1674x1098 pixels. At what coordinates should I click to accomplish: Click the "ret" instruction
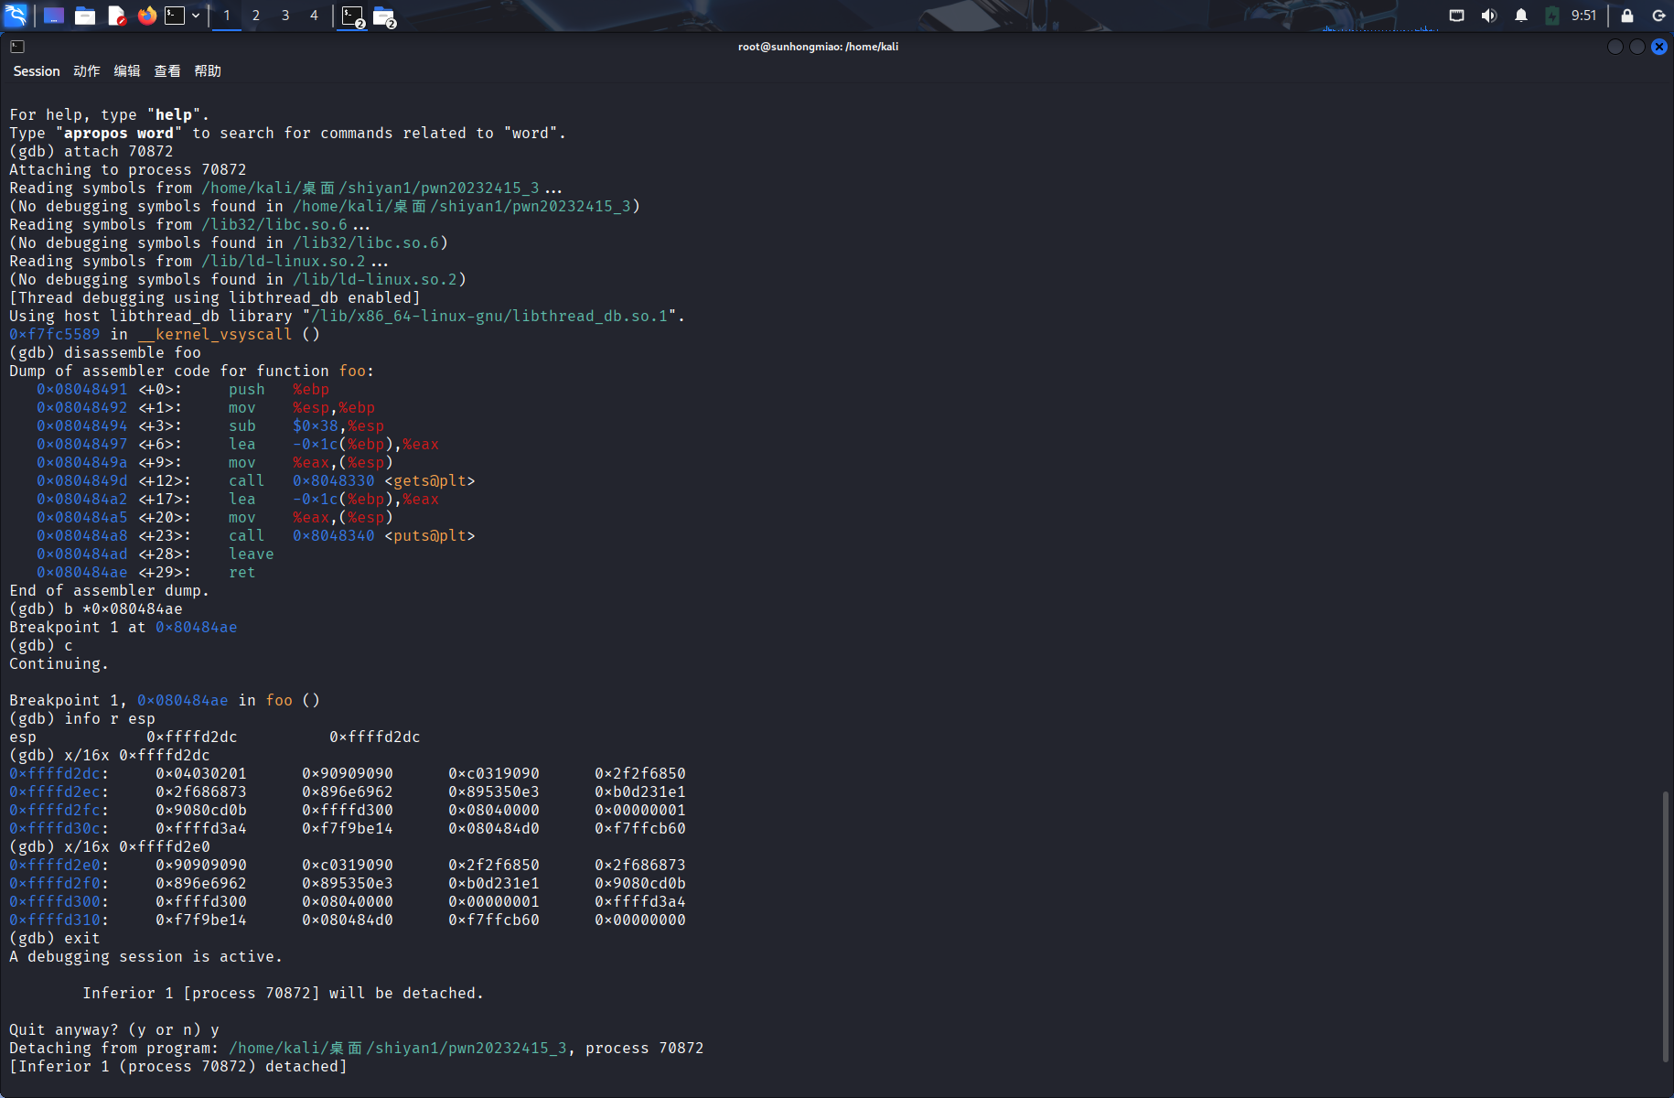coord(242,572)
